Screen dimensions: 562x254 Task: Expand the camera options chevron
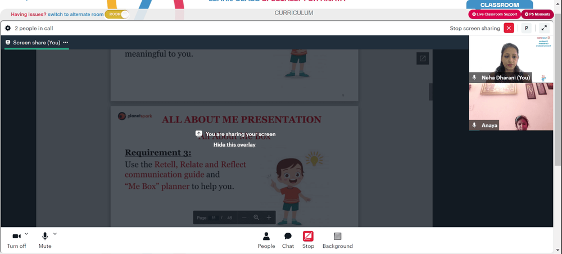(26, 234)
